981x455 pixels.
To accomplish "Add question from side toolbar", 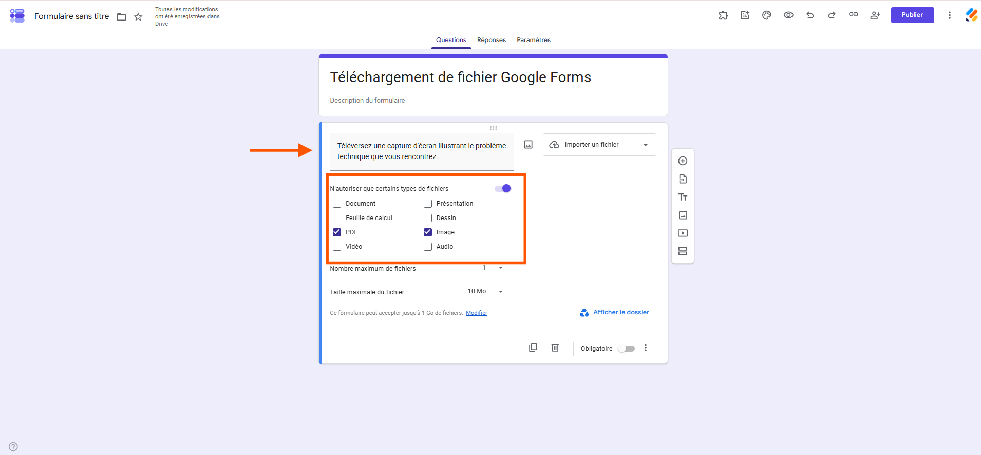I will point(683,161).
